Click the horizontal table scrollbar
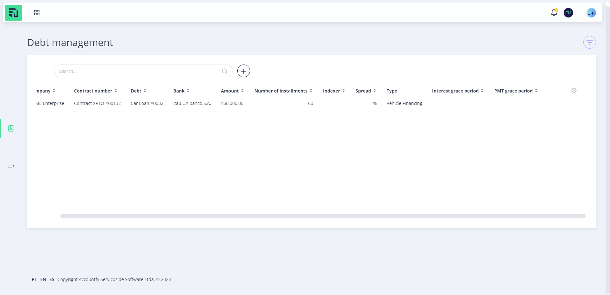Viewport: 610px width, 295px height. coord(323,216)
